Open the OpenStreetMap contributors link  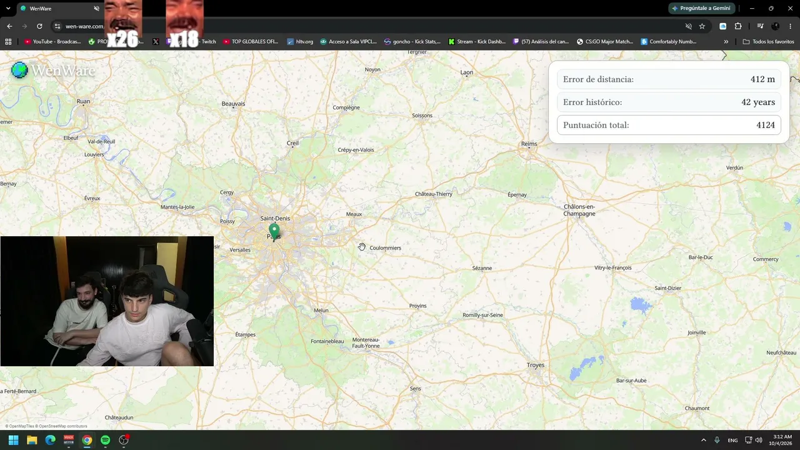[61, 426]
